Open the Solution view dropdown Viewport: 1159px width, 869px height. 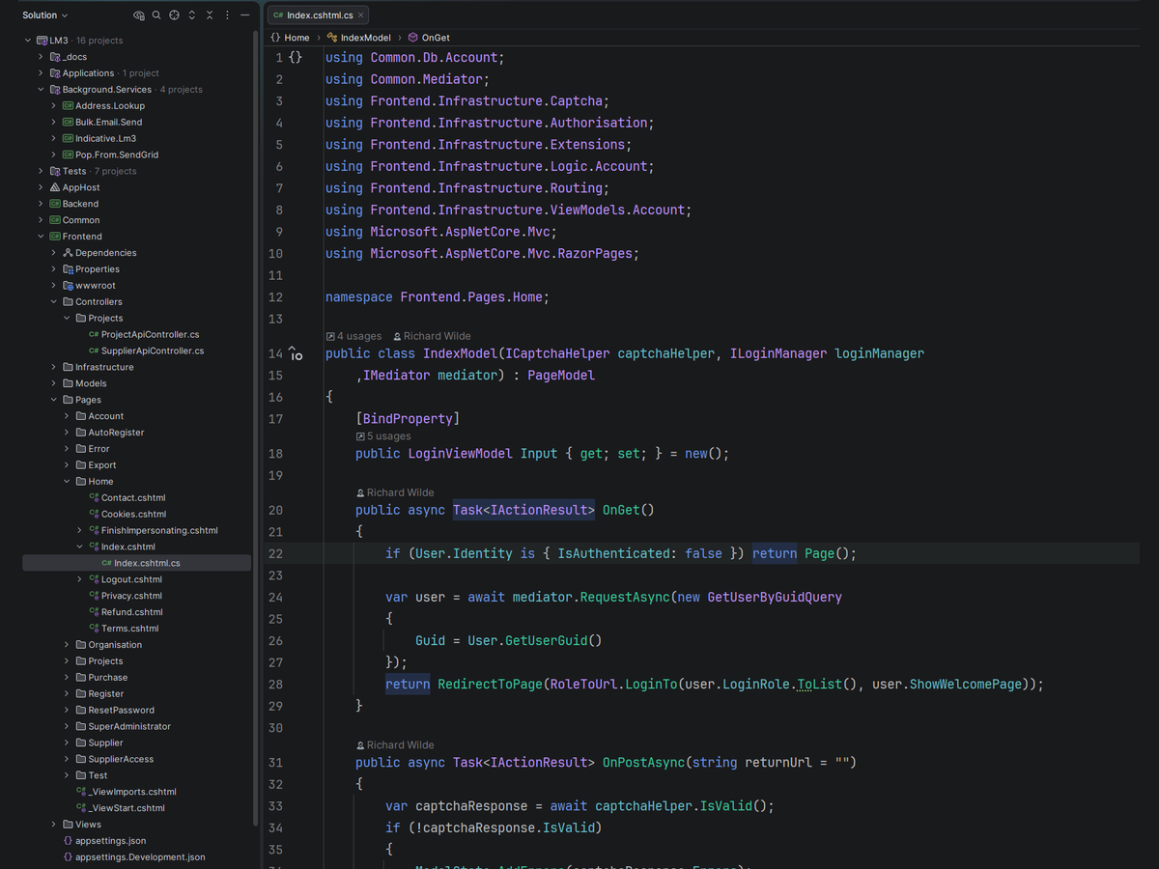(45, 15)
